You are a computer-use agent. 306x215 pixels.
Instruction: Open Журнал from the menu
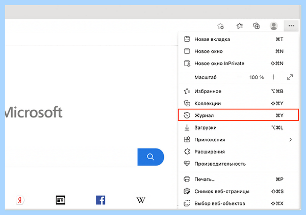point(239,115)
